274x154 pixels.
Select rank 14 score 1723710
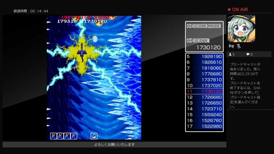click(204, 109)
